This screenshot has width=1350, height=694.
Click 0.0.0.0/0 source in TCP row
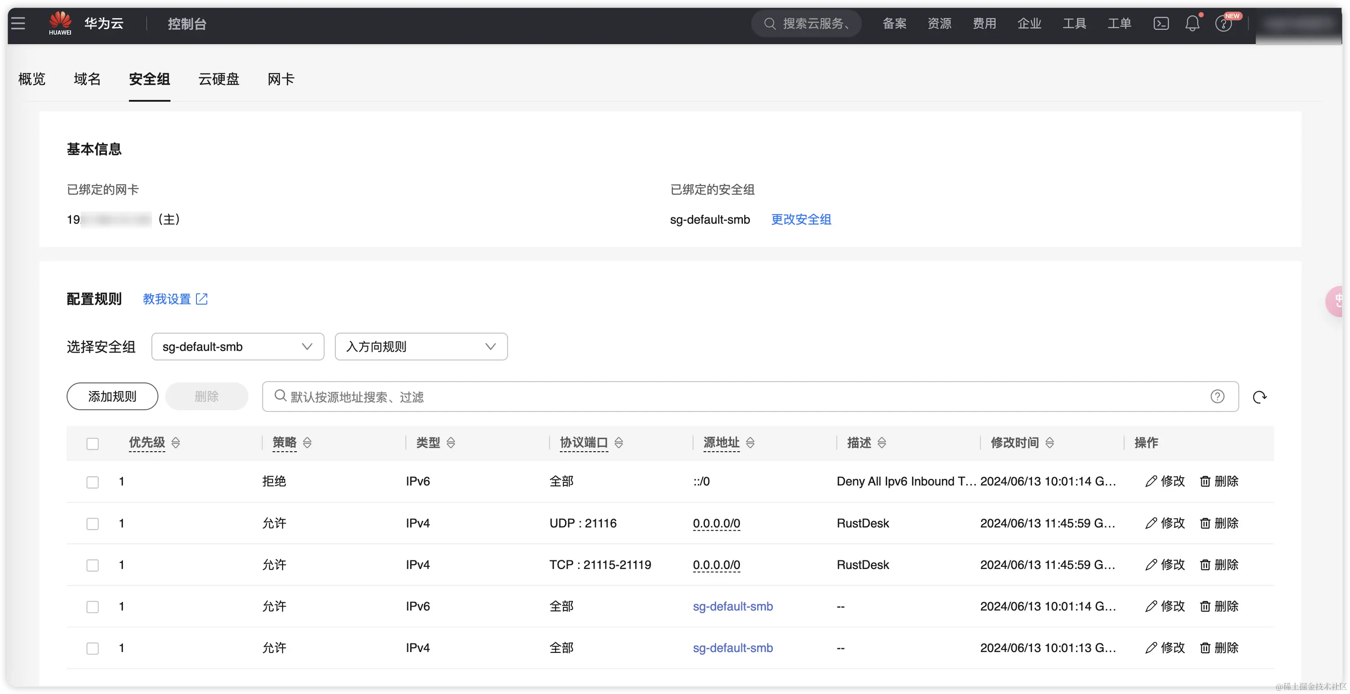tap(717, 564)
